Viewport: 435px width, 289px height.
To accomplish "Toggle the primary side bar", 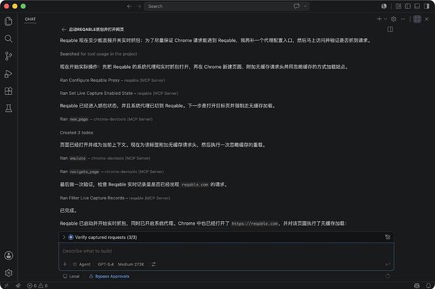I will point(408,6).
